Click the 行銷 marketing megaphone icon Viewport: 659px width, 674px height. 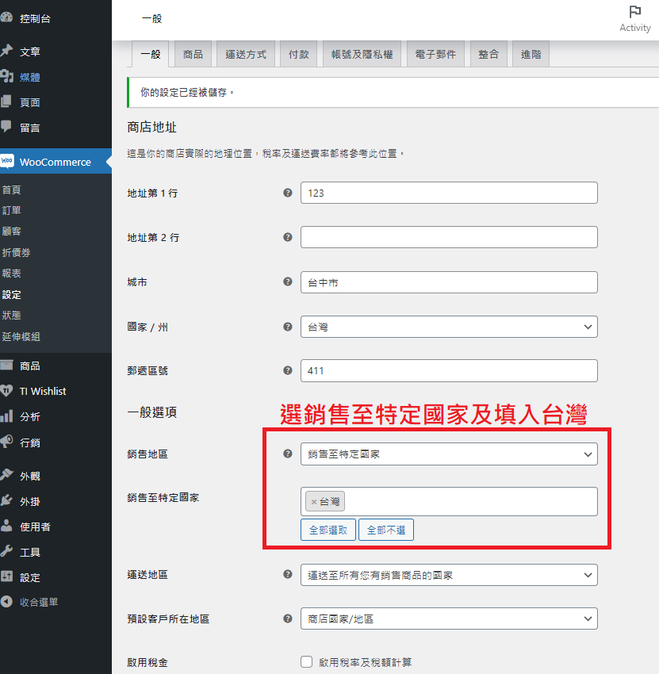click(x=6, y=442)
